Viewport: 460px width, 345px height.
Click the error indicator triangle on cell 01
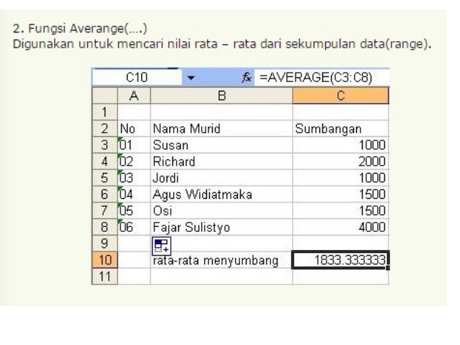(120, 138)
